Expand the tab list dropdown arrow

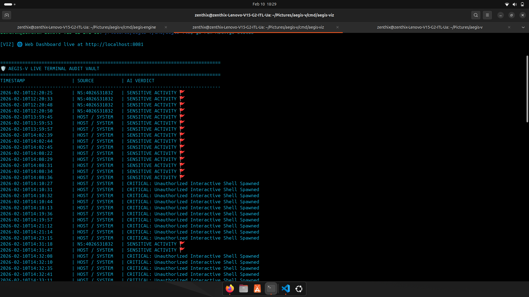[523, 27]
